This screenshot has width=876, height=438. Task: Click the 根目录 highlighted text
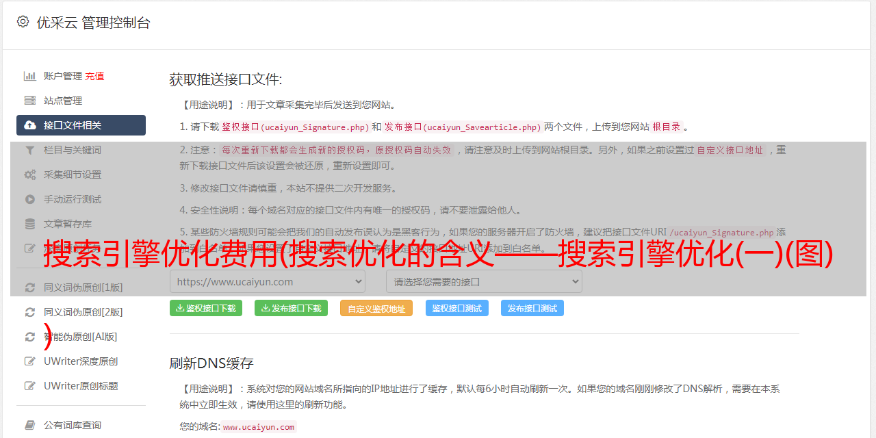pos(667,127)
